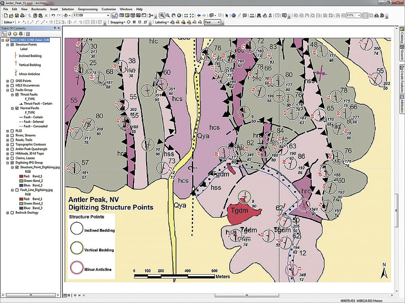Uncheck the Digitizing JPG Group layer
The width and height of the screenshot is (405, 303).
(12, 163)
